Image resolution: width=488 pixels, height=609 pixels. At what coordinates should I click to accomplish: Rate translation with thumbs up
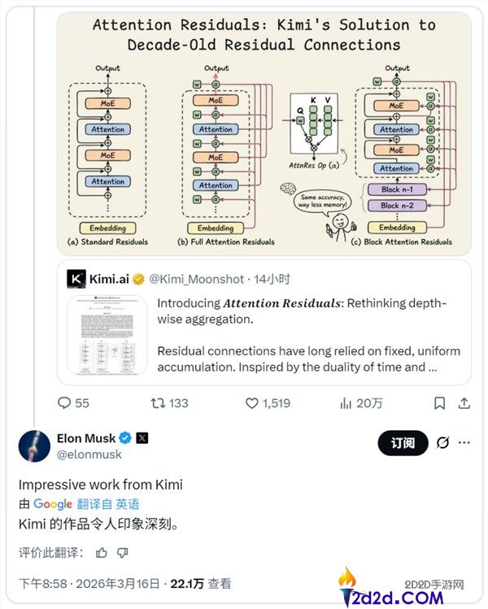pos(102,552)
